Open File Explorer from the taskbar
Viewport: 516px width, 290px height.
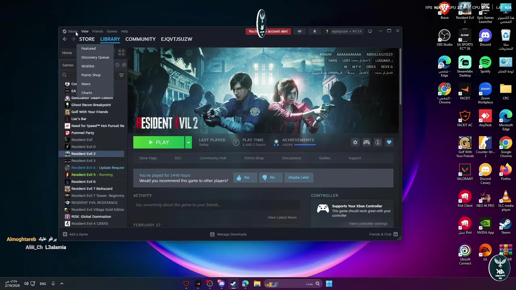(x=257, y=284)
